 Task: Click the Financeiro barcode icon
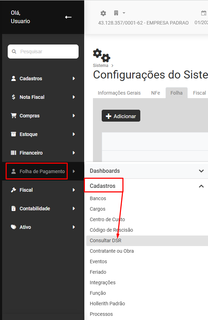[13, 153]
